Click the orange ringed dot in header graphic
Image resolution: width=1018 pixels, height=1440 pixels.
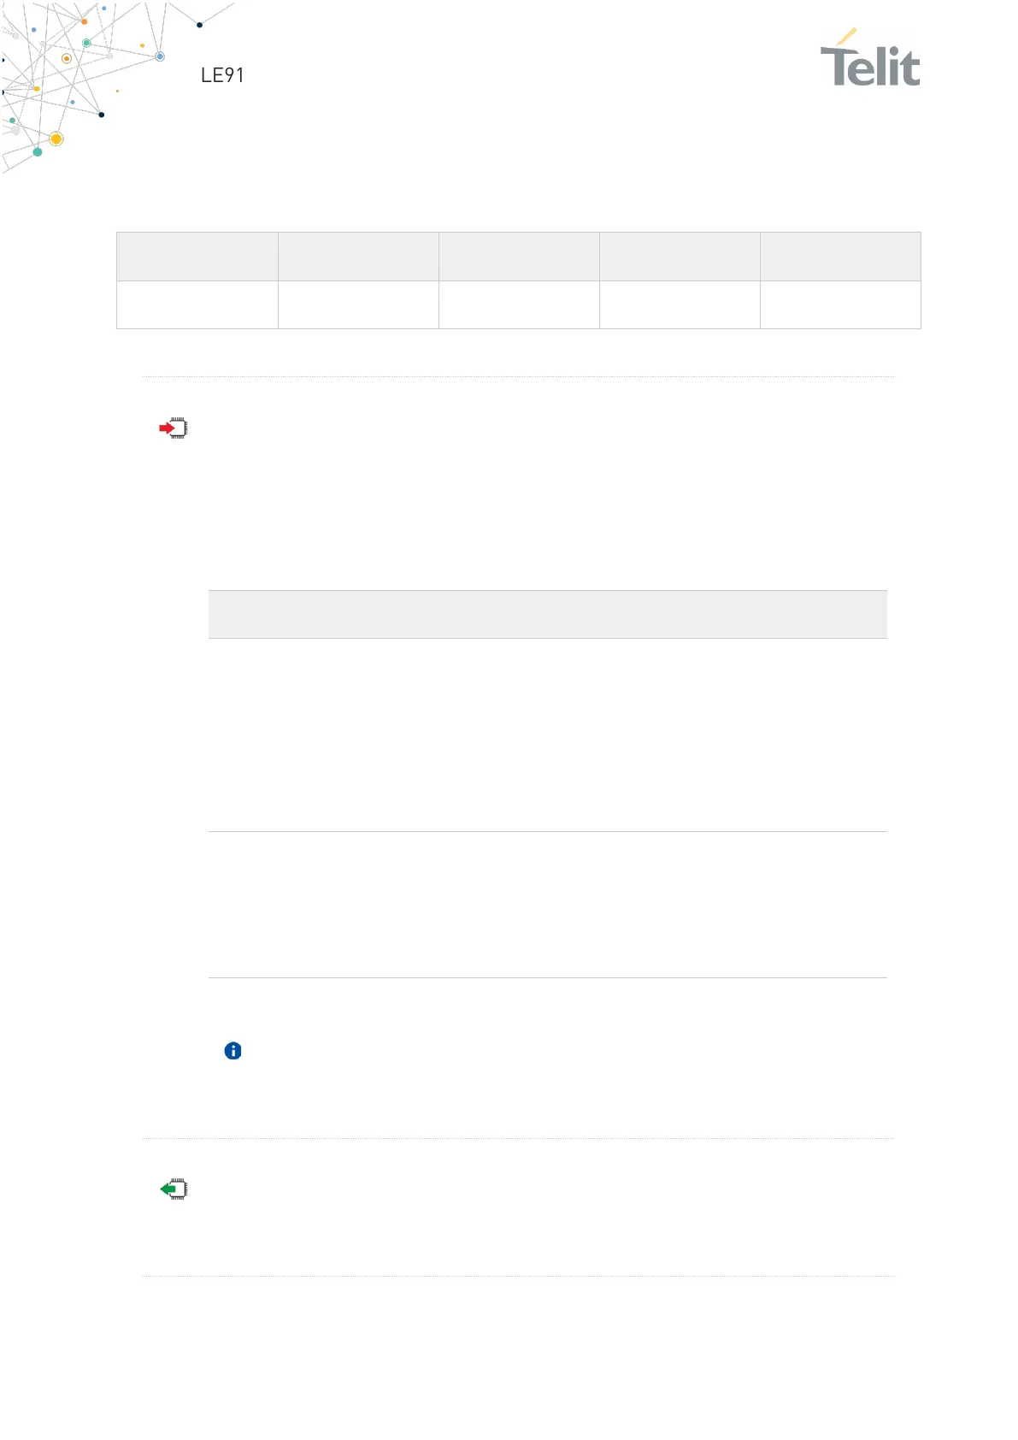point(67,59)
